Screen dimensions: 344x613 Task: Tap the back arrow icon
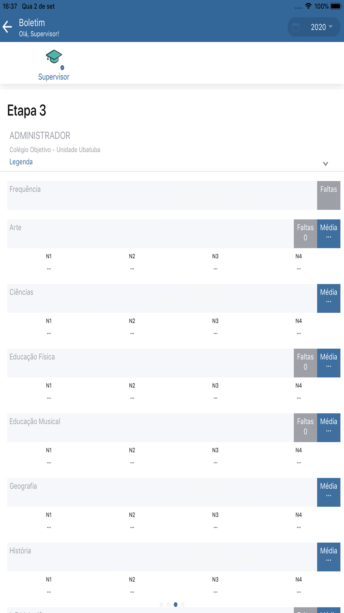[x=7, y=27]
